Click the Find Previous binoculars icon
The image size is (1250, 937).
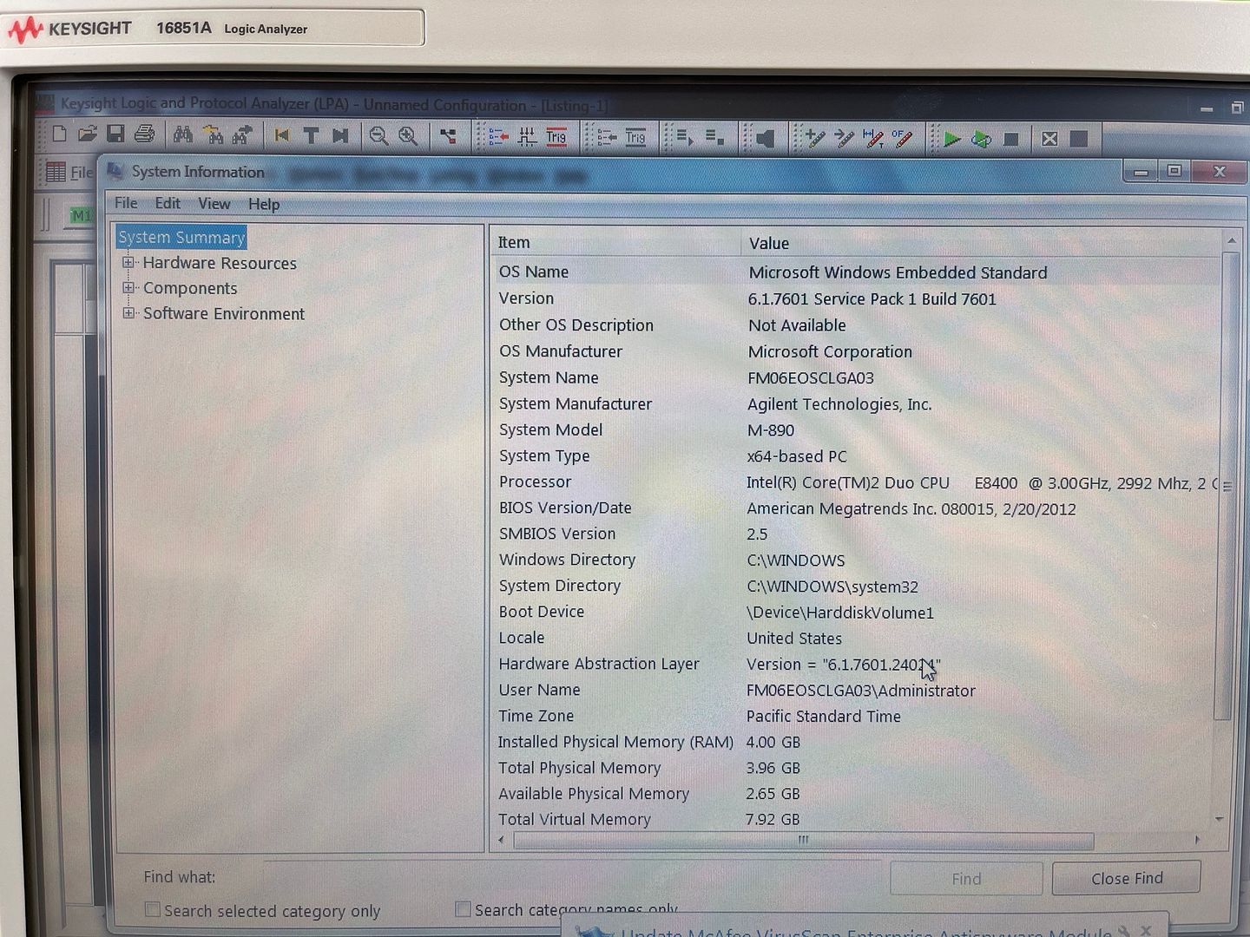coord(213,135)
